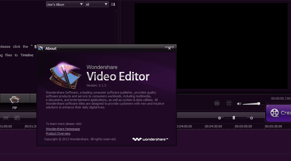Viewport: 291px width, 161px height.
Task: Click the 00:05:00:00 mark on timeline ruler
Action: pos(243,126)
